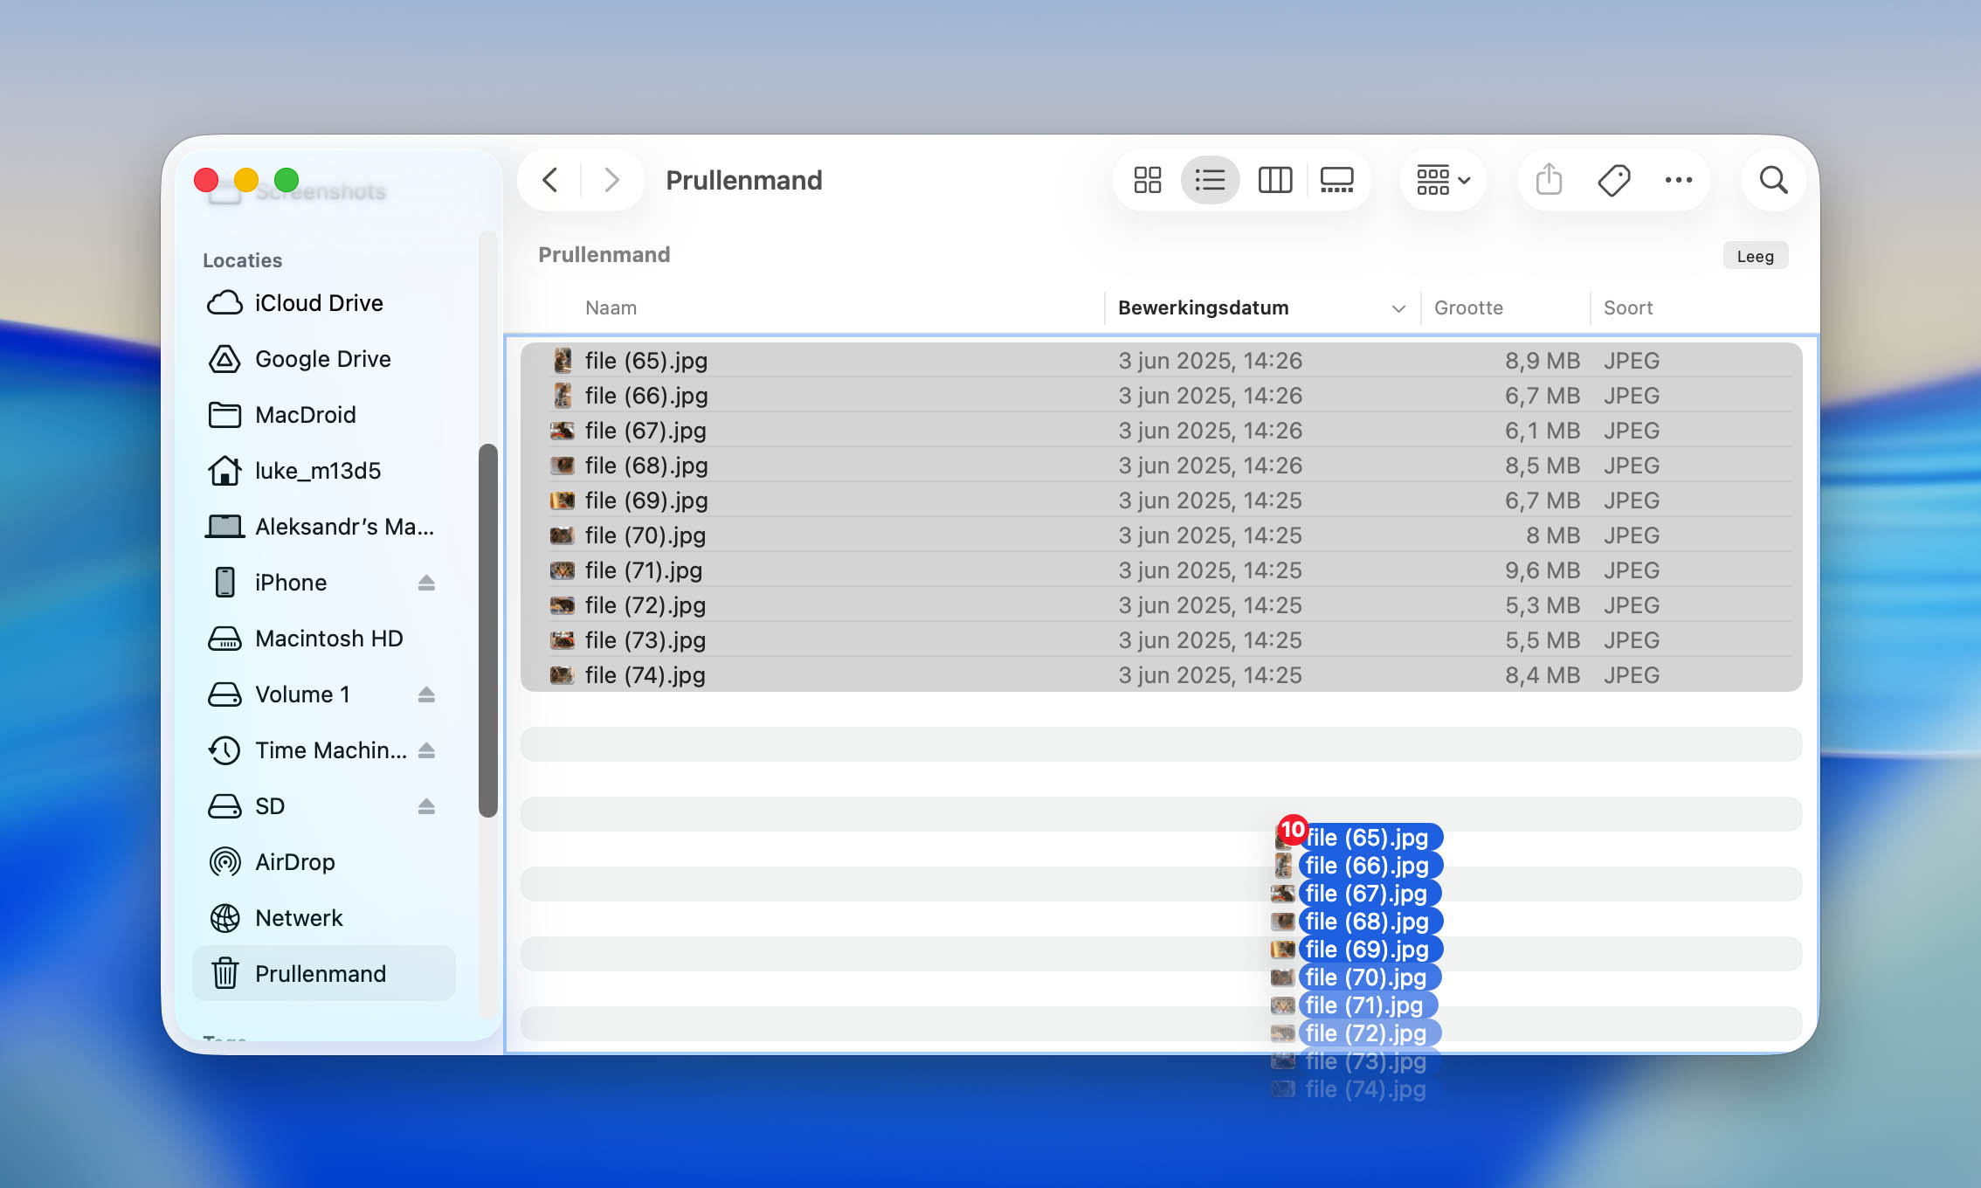Click the sidebar vertical scrollbar
This screenshot has height=1188, width=1981.
point(488,631)
